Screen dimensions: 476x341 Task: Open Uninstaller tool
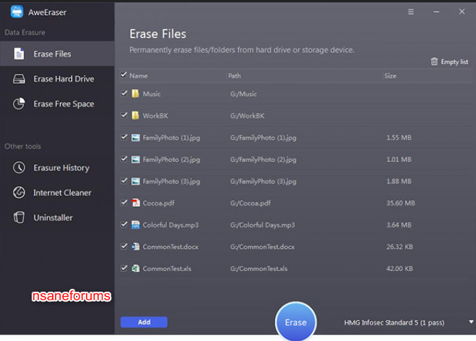[57, 218]
